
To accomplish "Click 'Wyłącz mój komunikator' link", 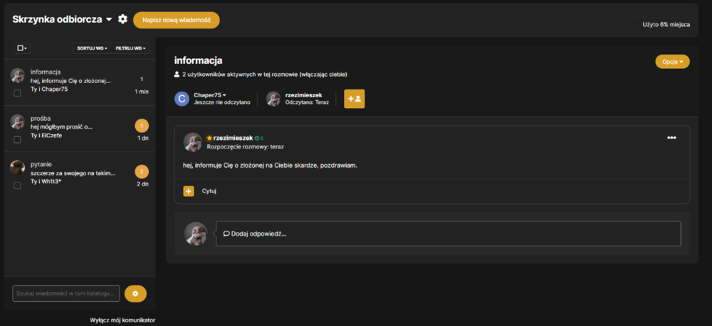I will [x=122, y=320].
